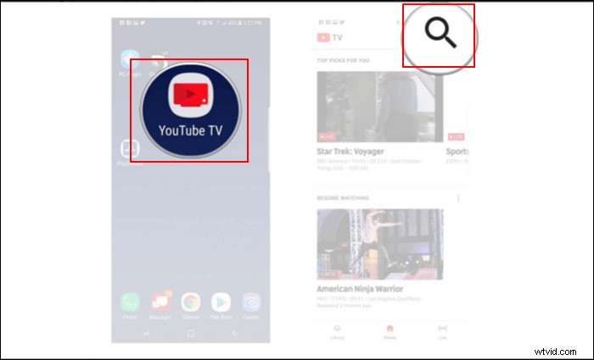Image resolution: width=594 pixels, height=360 pixels.
Task: Open the Message+ app in the dock
Action: coord(160,302)
